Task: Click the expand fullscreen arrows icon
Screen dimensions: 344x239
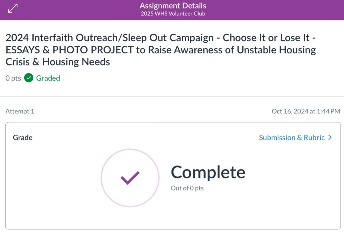Action: pos(13,9)
